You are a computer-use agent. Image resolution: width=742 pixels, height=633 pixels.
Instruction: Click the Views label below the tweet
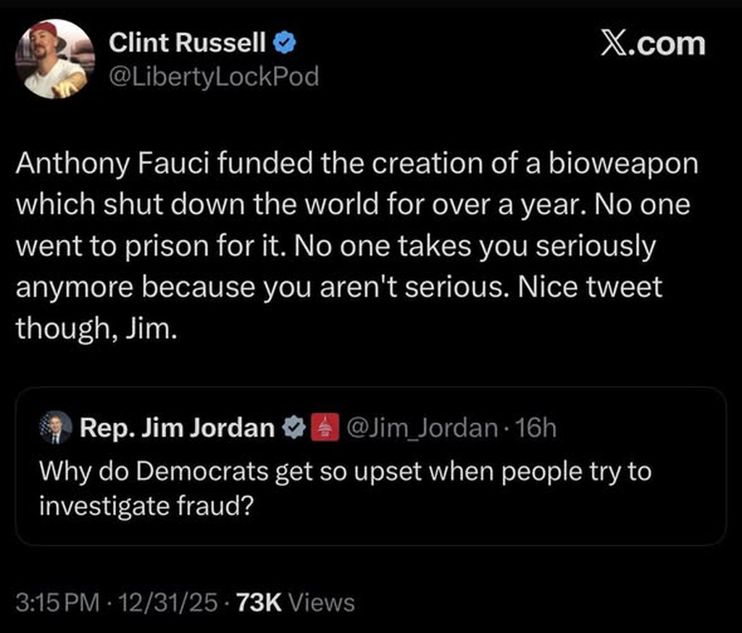[321, 603]
